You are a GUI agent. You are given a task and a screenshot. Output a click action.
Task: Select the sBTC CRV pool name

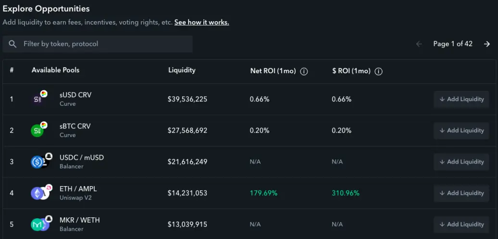tap(75, 126)
